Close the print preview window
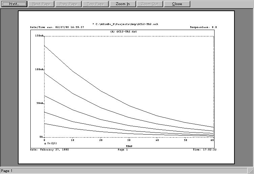Screen dimensions: 254x174 177,4
